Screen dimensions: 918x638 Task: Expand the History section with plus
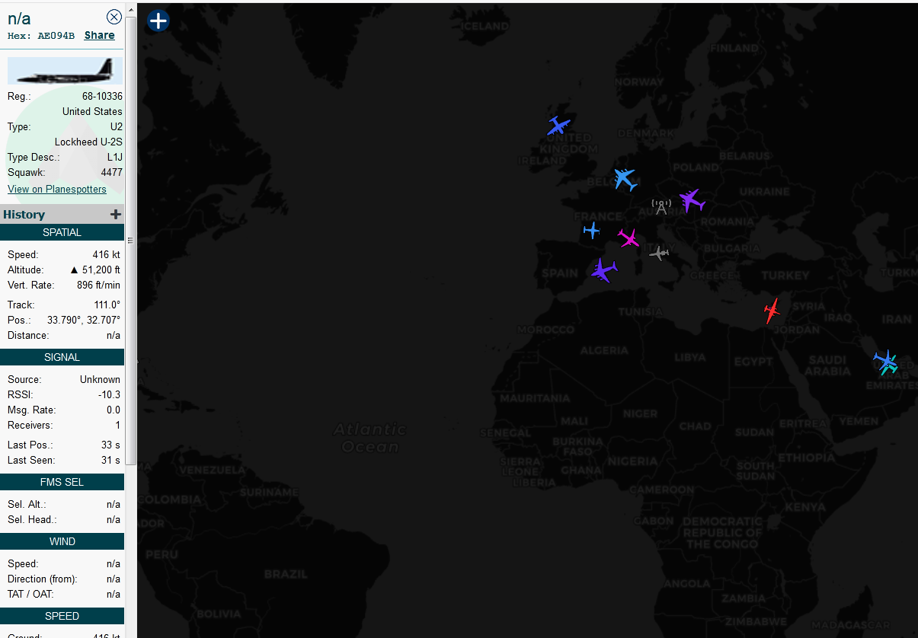click(x=116, y=215)
